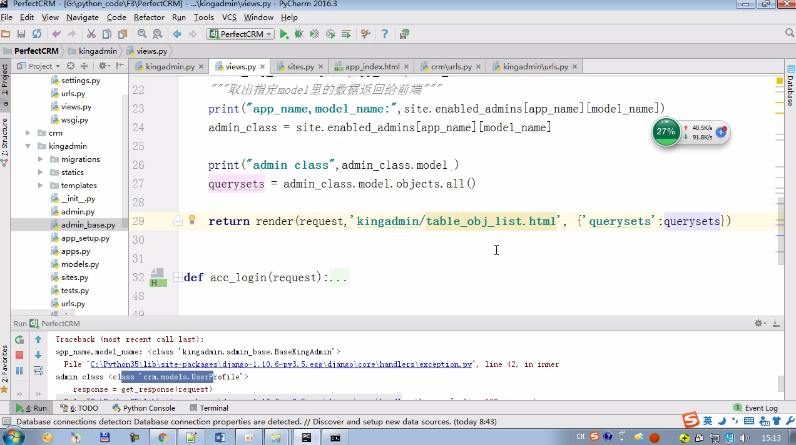Toggle soft-wrap in Run console
Screen dimensions: 796x445
(38, 371)
